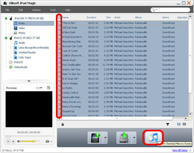Screen dimensions: 194x153
Task: Open the Help menu
Action: click(68, 10)
